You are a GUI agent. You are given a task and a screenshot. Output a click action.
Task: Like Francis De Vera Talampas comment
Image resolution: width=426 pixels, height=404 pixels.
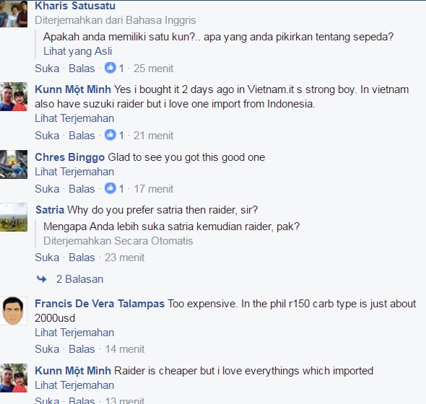pyautogui.click(x=47, y=349)
